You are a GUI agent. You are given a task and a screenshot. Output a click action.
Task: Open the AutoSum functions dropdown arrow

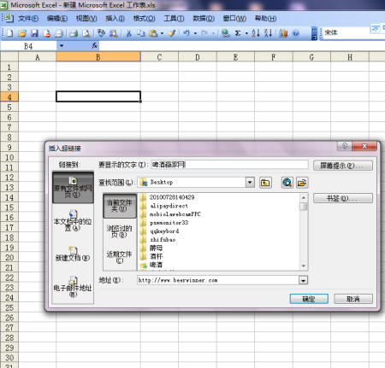tap(246, 33)
